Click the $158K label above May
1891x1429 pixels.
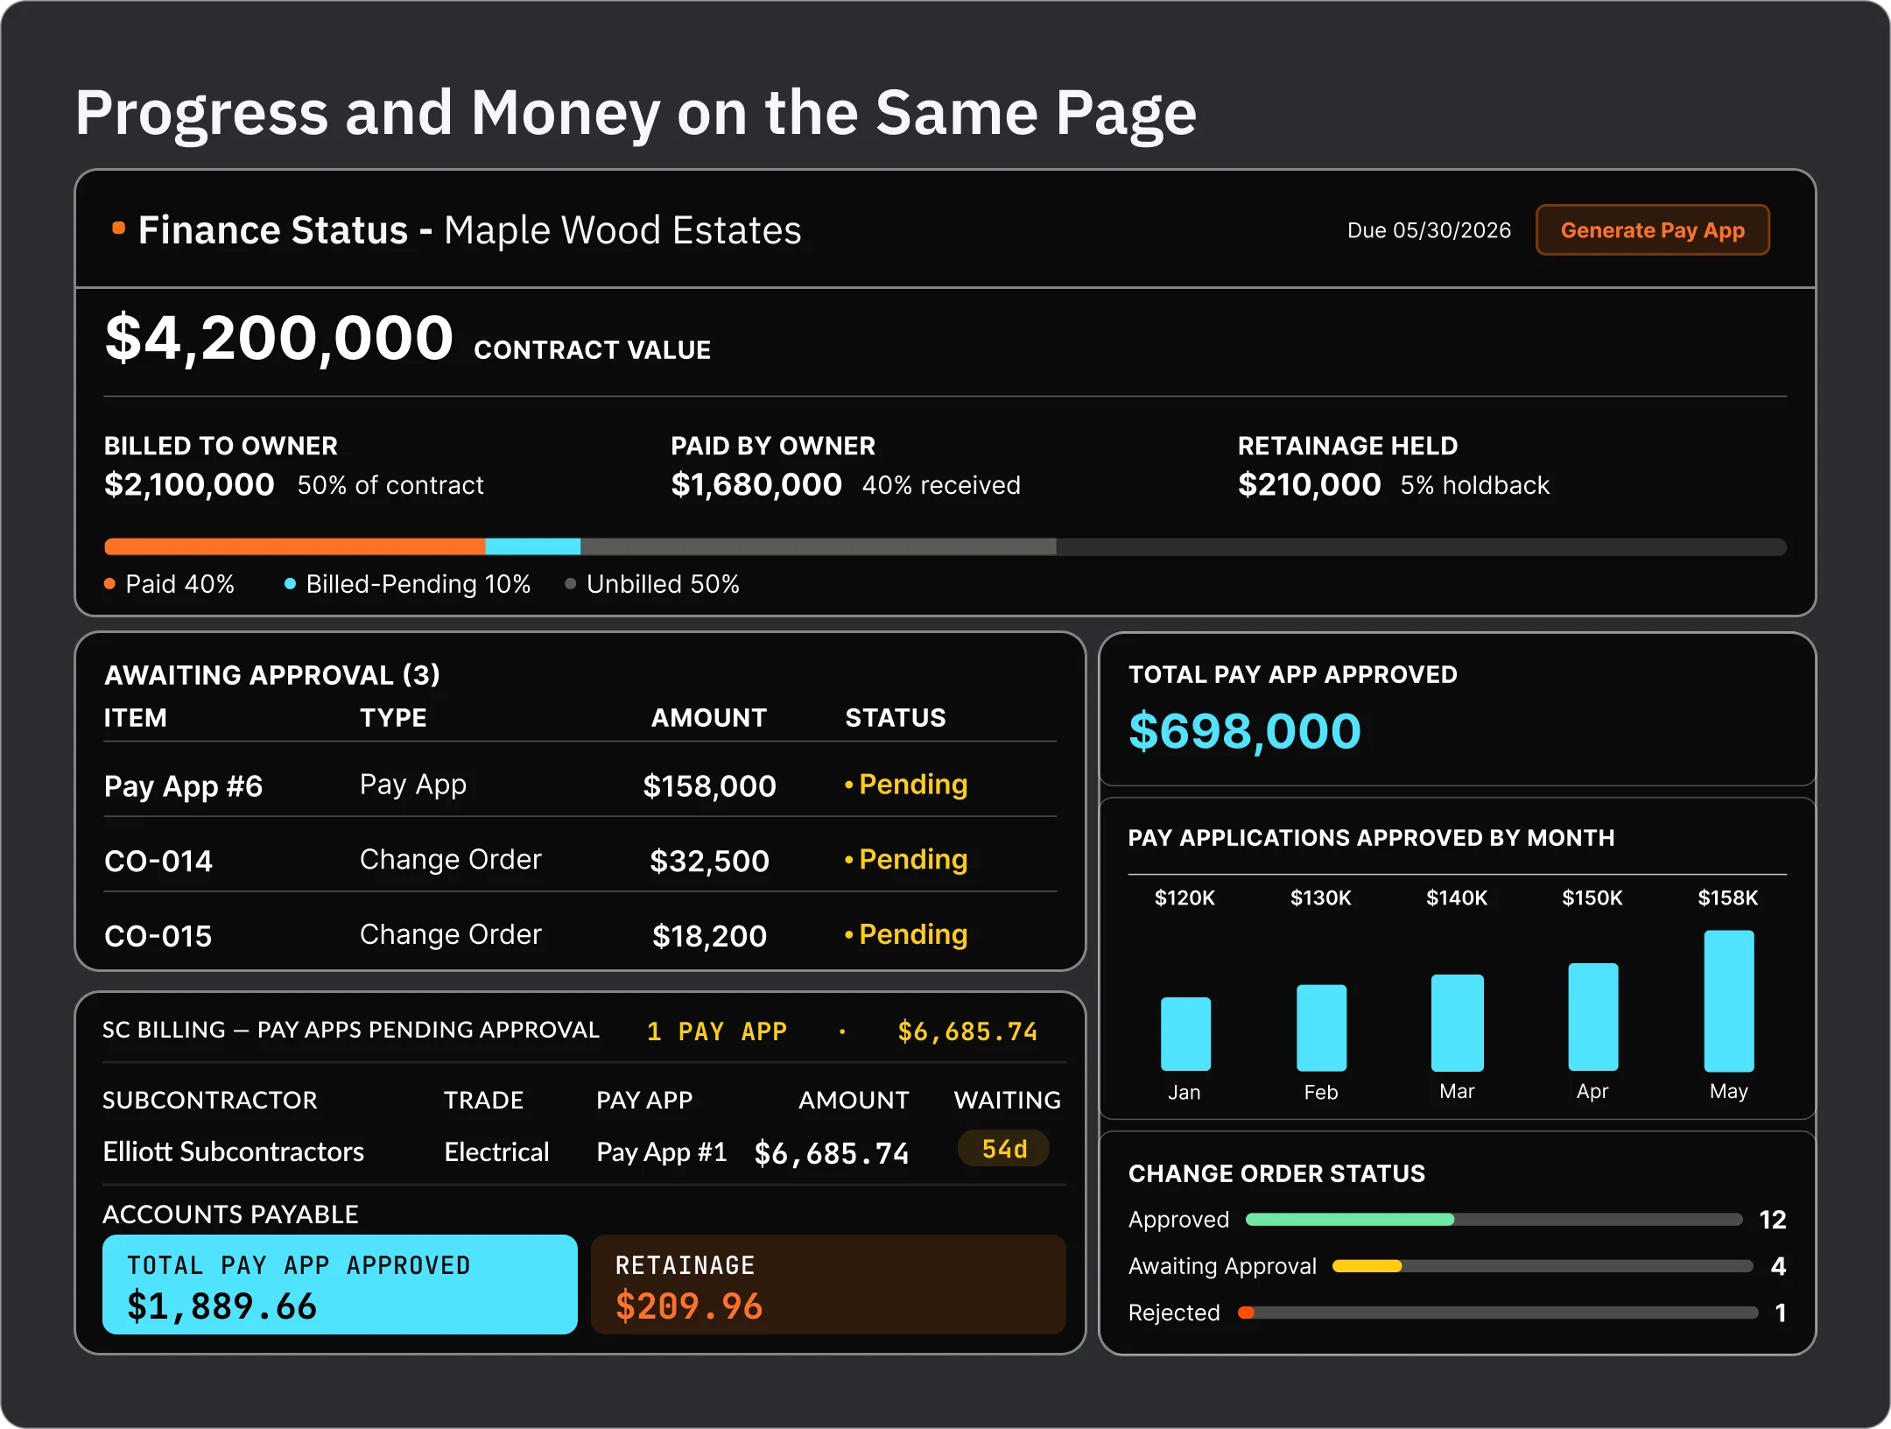(1728, 898)
